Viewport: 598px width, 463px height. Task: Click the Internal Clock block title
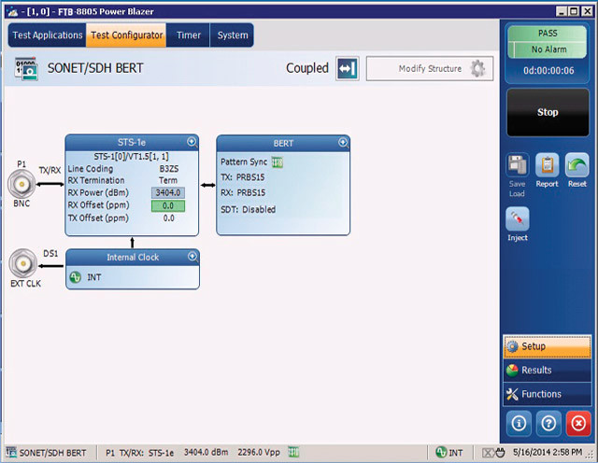(133, 258)
